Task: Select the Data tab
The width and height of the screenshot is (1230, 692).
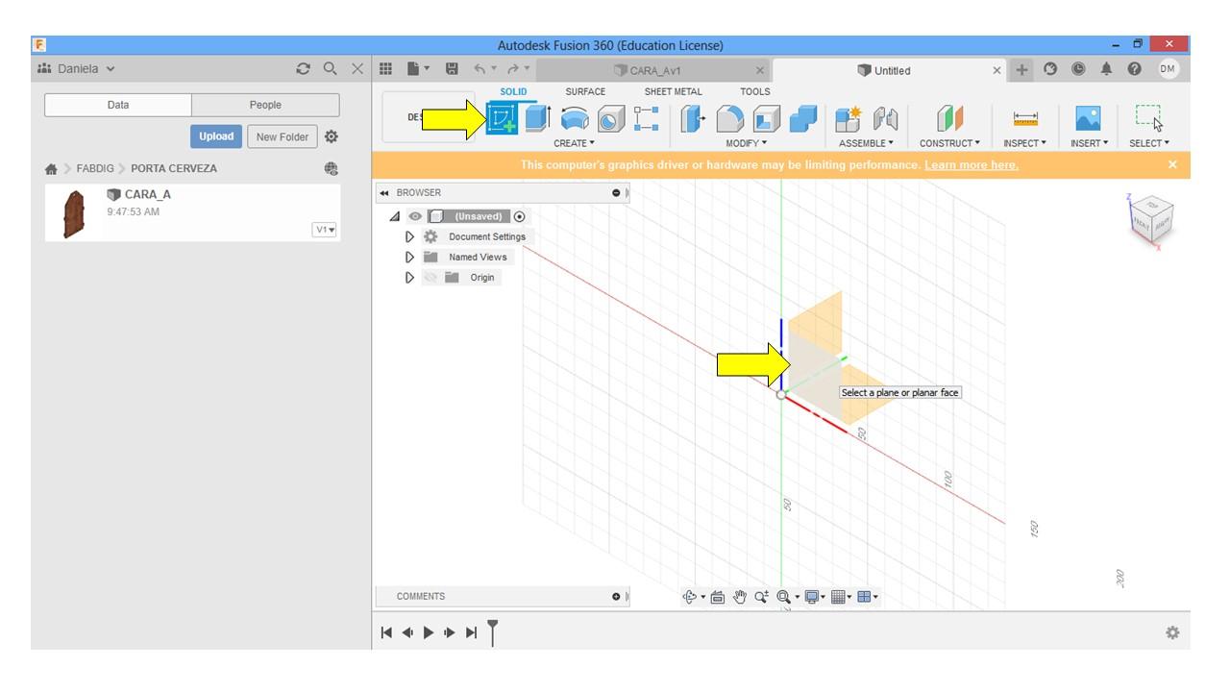Action: tap(118, 105)
